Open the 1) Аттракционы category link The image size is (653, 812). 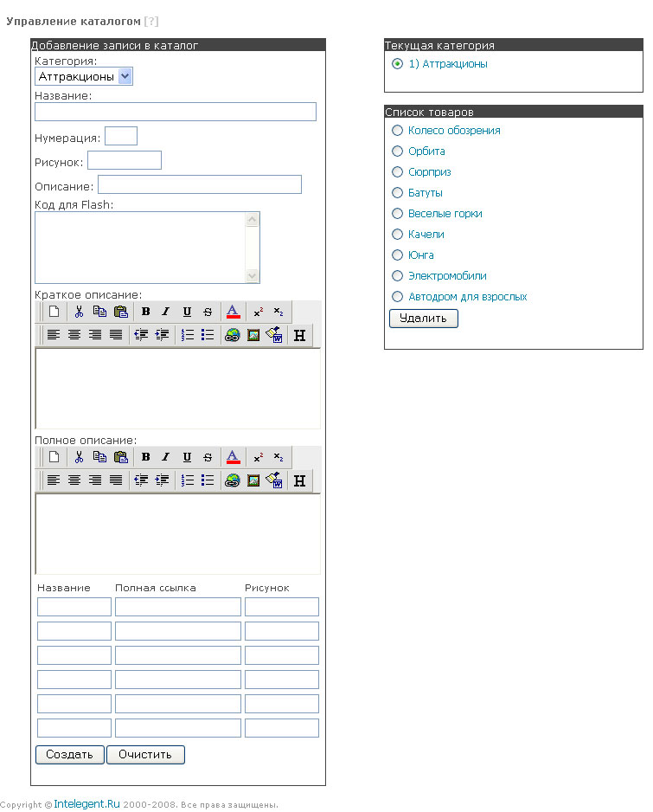pyautogui.click(x=448, y=64)
